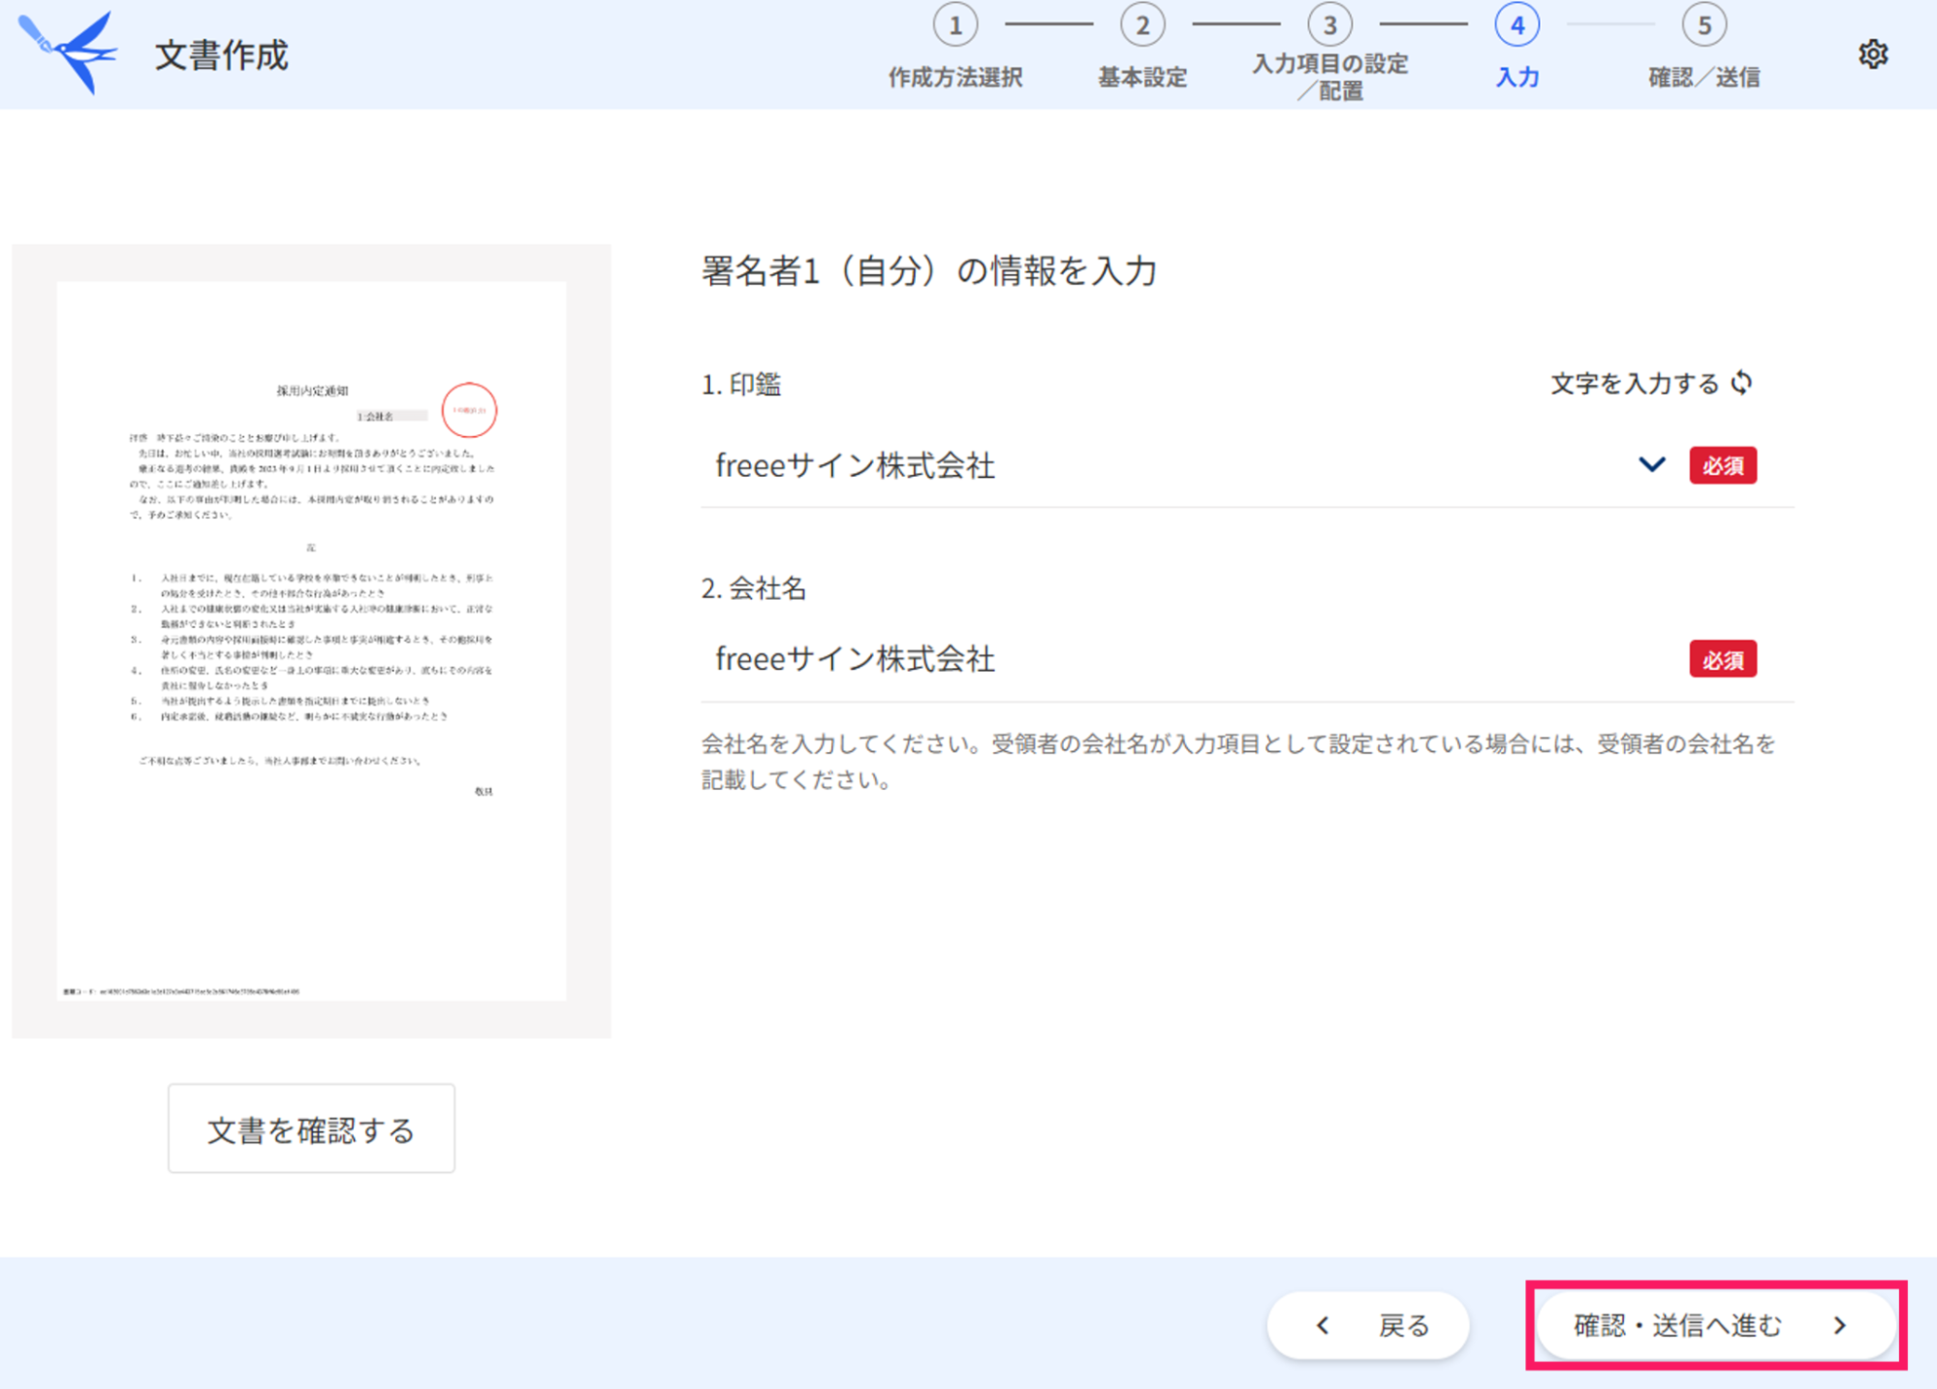Click the 1. 印鑑 label
1937x1389 pixels.
click(741, 385)
